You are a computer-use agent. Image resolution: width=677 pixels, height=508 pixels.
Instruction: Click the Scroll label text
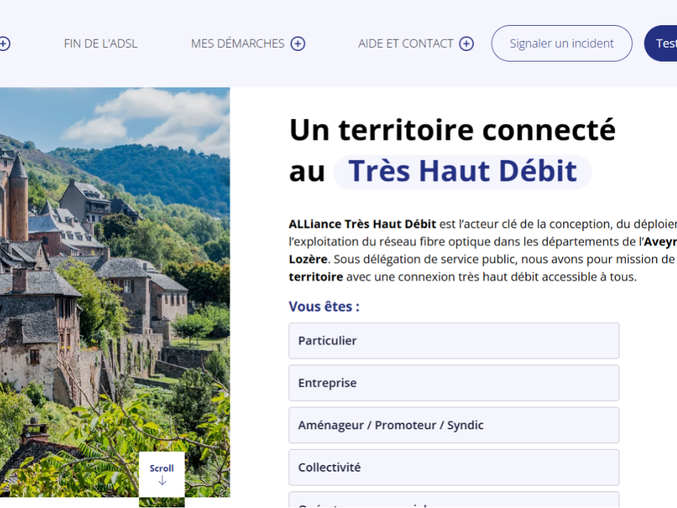click(x=162, y=468)
